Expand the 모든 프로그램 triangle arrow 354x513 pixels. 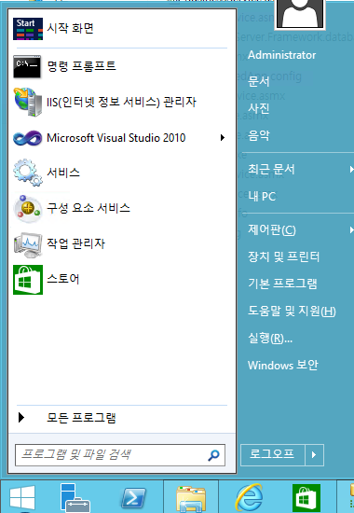click(x=21, y=418)
